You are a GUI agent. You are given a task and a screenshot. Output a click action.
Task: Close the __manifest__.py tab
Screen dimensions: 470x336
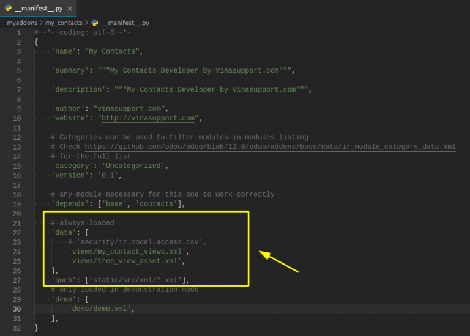point(70,9)
